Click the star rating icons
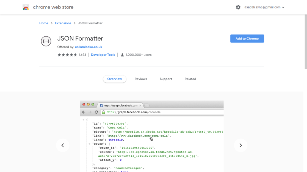This screenshot has height=172, width=307. (67, 55)
